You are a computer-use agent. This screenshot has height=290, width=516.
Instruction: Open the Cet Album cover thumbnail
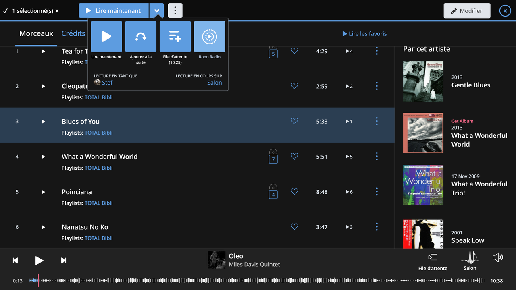423,133
